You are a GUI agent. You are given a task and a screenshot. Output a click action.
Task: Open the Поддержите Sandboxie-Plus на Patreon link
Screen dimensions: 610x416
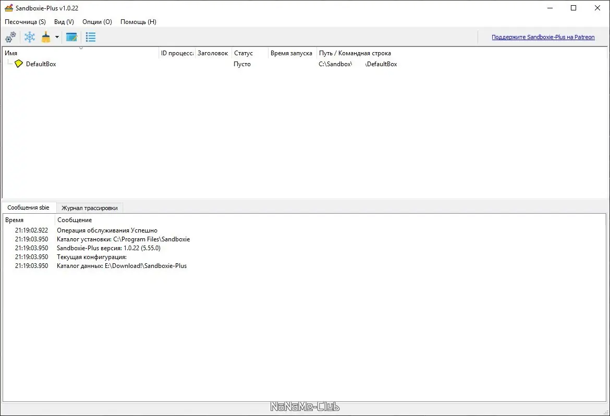[543, 37]
